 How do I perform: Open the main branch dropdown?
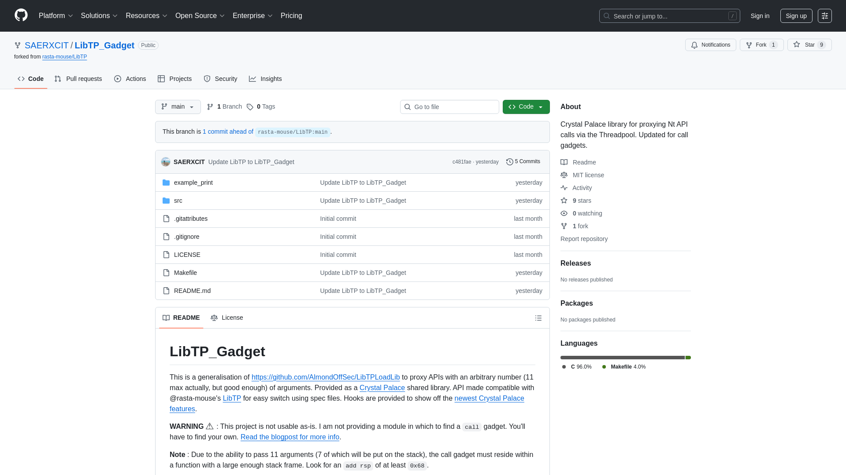point(178,106)
